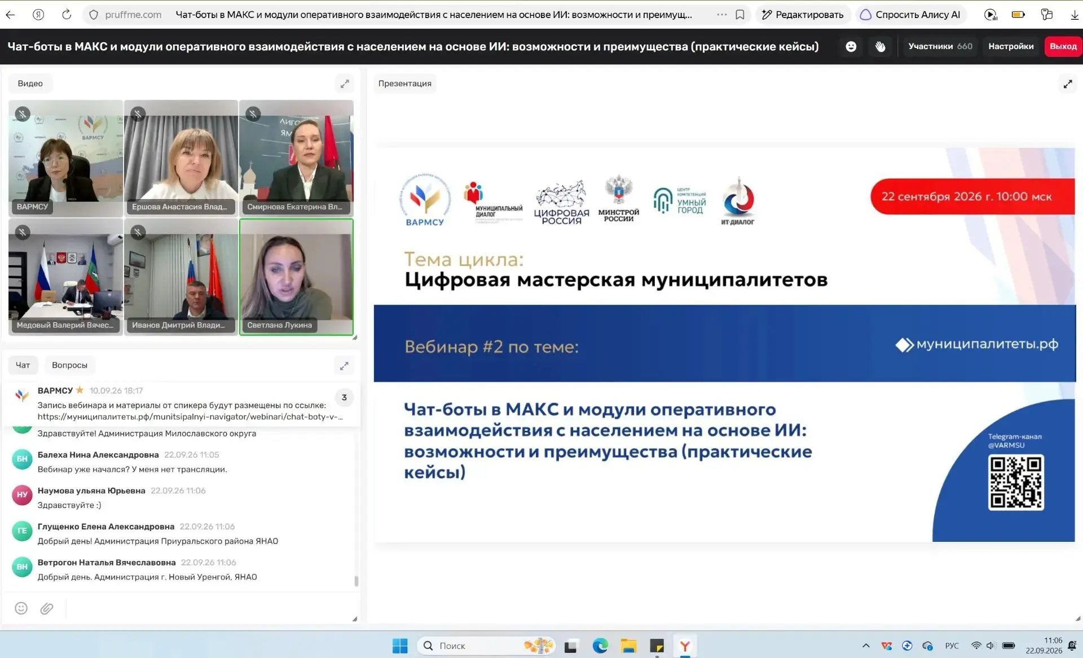Click Редактировать in the browser toolbar
Screen dimensions: 1083x658
point(802,15)
